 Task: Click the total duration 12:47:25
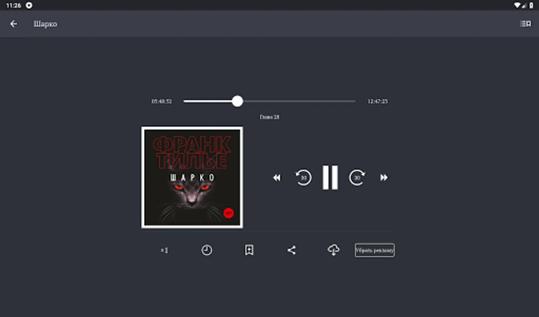(x=378, y=101)
